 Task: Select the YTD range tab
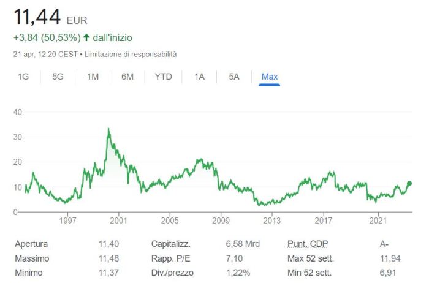tap(163, 77)
